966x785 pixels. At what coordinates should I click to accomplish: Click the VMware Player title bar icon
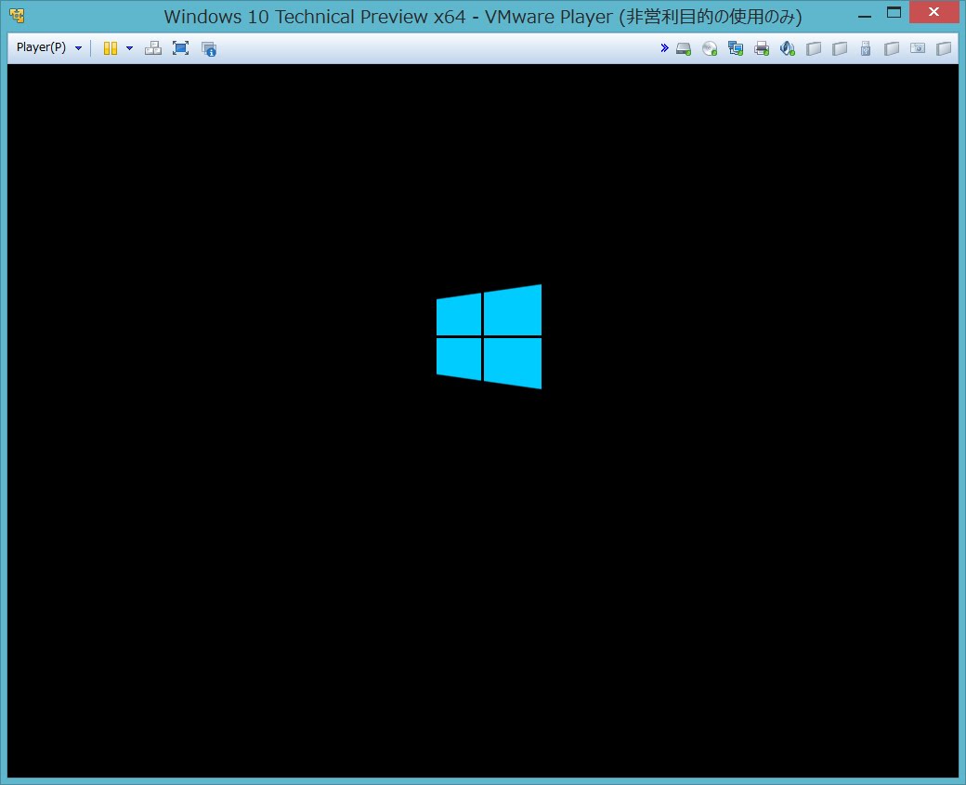click(18, 16)
